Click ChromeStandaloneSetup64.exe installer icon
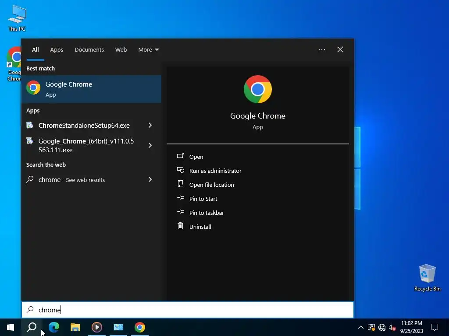Image resolution: width=449 pixels, height=336 pixels. pyautogui.click(x=30, y=125)
